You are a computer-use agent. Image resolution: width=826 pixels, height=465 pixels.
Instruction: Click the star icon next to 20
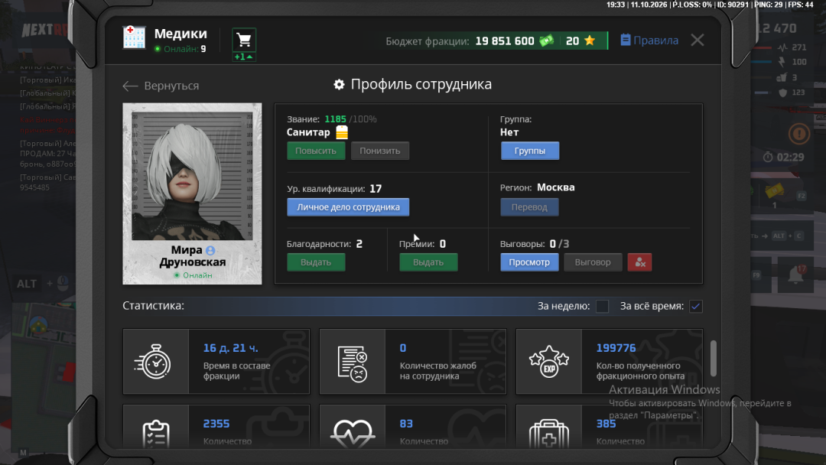click(x=590, y=41)
